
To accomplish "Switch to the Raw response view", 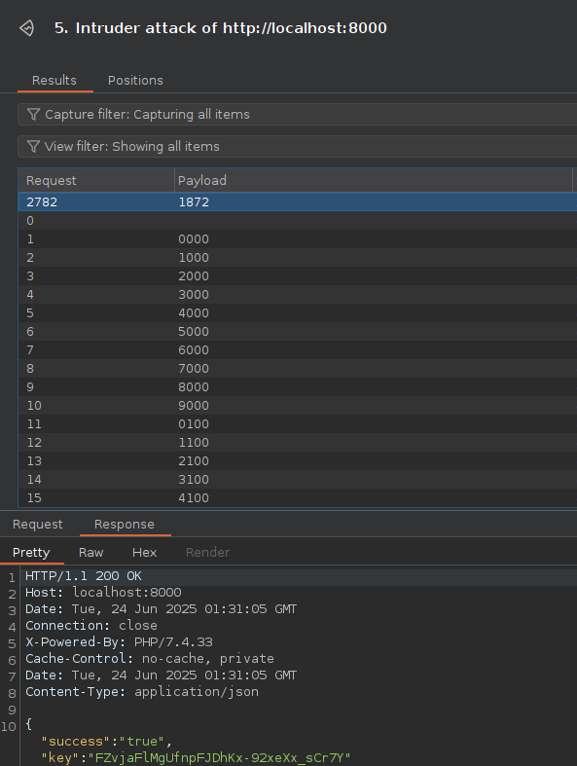I will pos(90,553).
